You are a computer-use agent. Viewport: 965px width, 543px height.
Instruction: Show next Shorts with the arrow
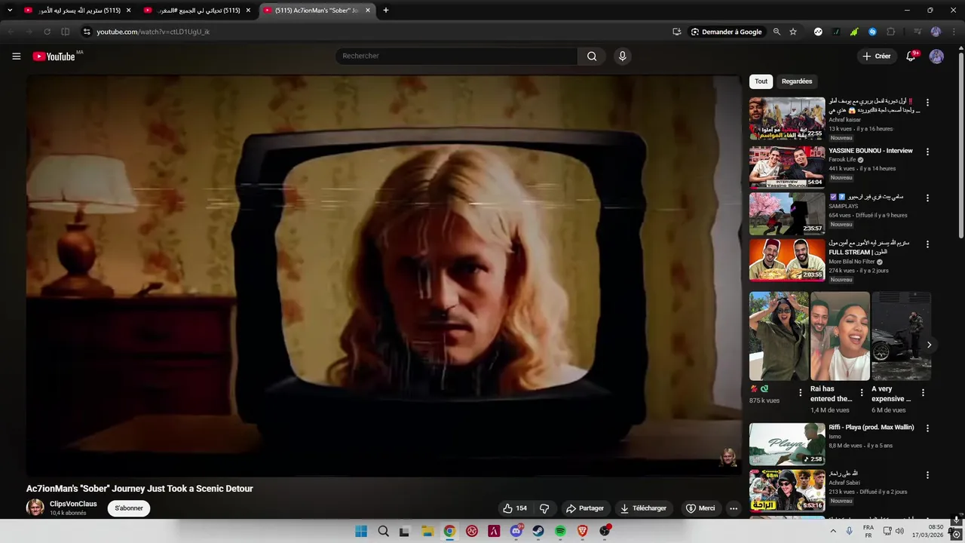coord(929,345)
